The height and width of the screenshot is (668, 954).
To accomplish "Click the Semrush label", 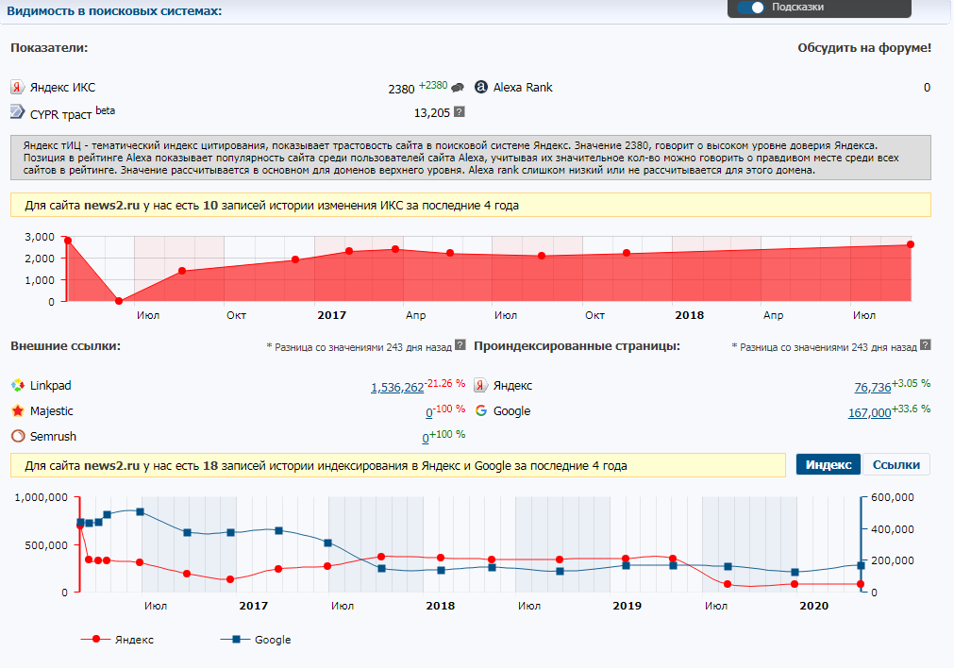I will [x=54, y=437].
